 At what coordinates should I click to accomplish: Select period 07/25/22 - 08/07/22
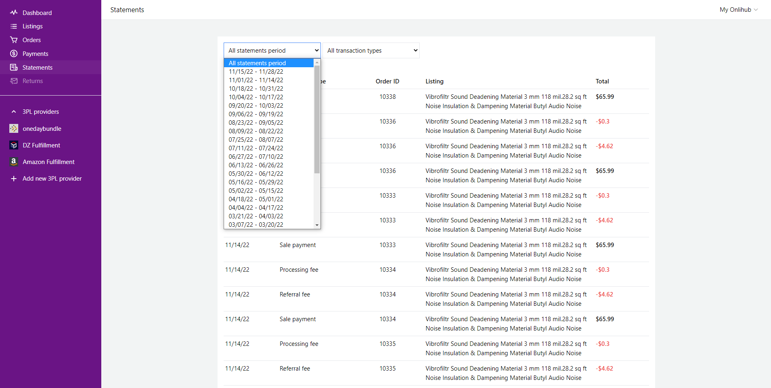(269, 140)
